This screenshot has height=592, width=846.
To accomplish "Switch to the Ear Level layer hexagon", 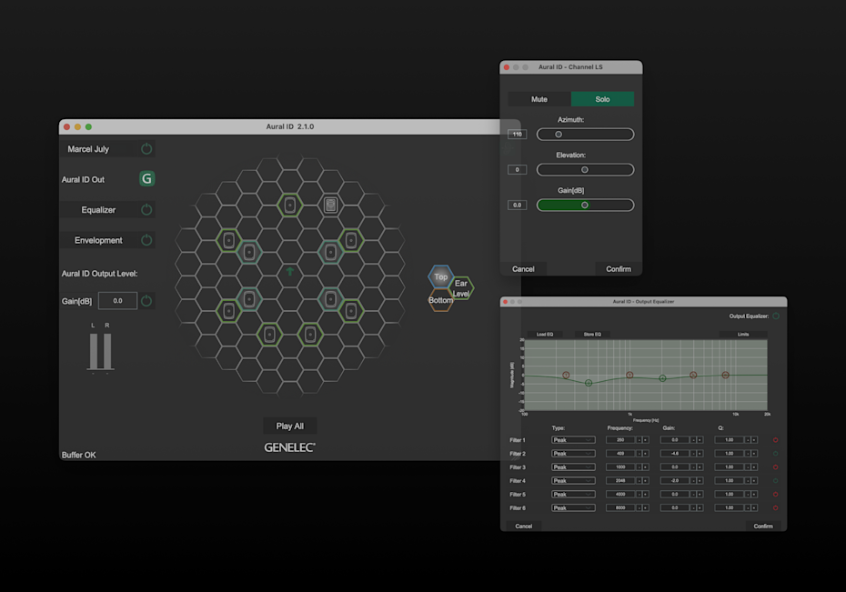I will point(462,288).
